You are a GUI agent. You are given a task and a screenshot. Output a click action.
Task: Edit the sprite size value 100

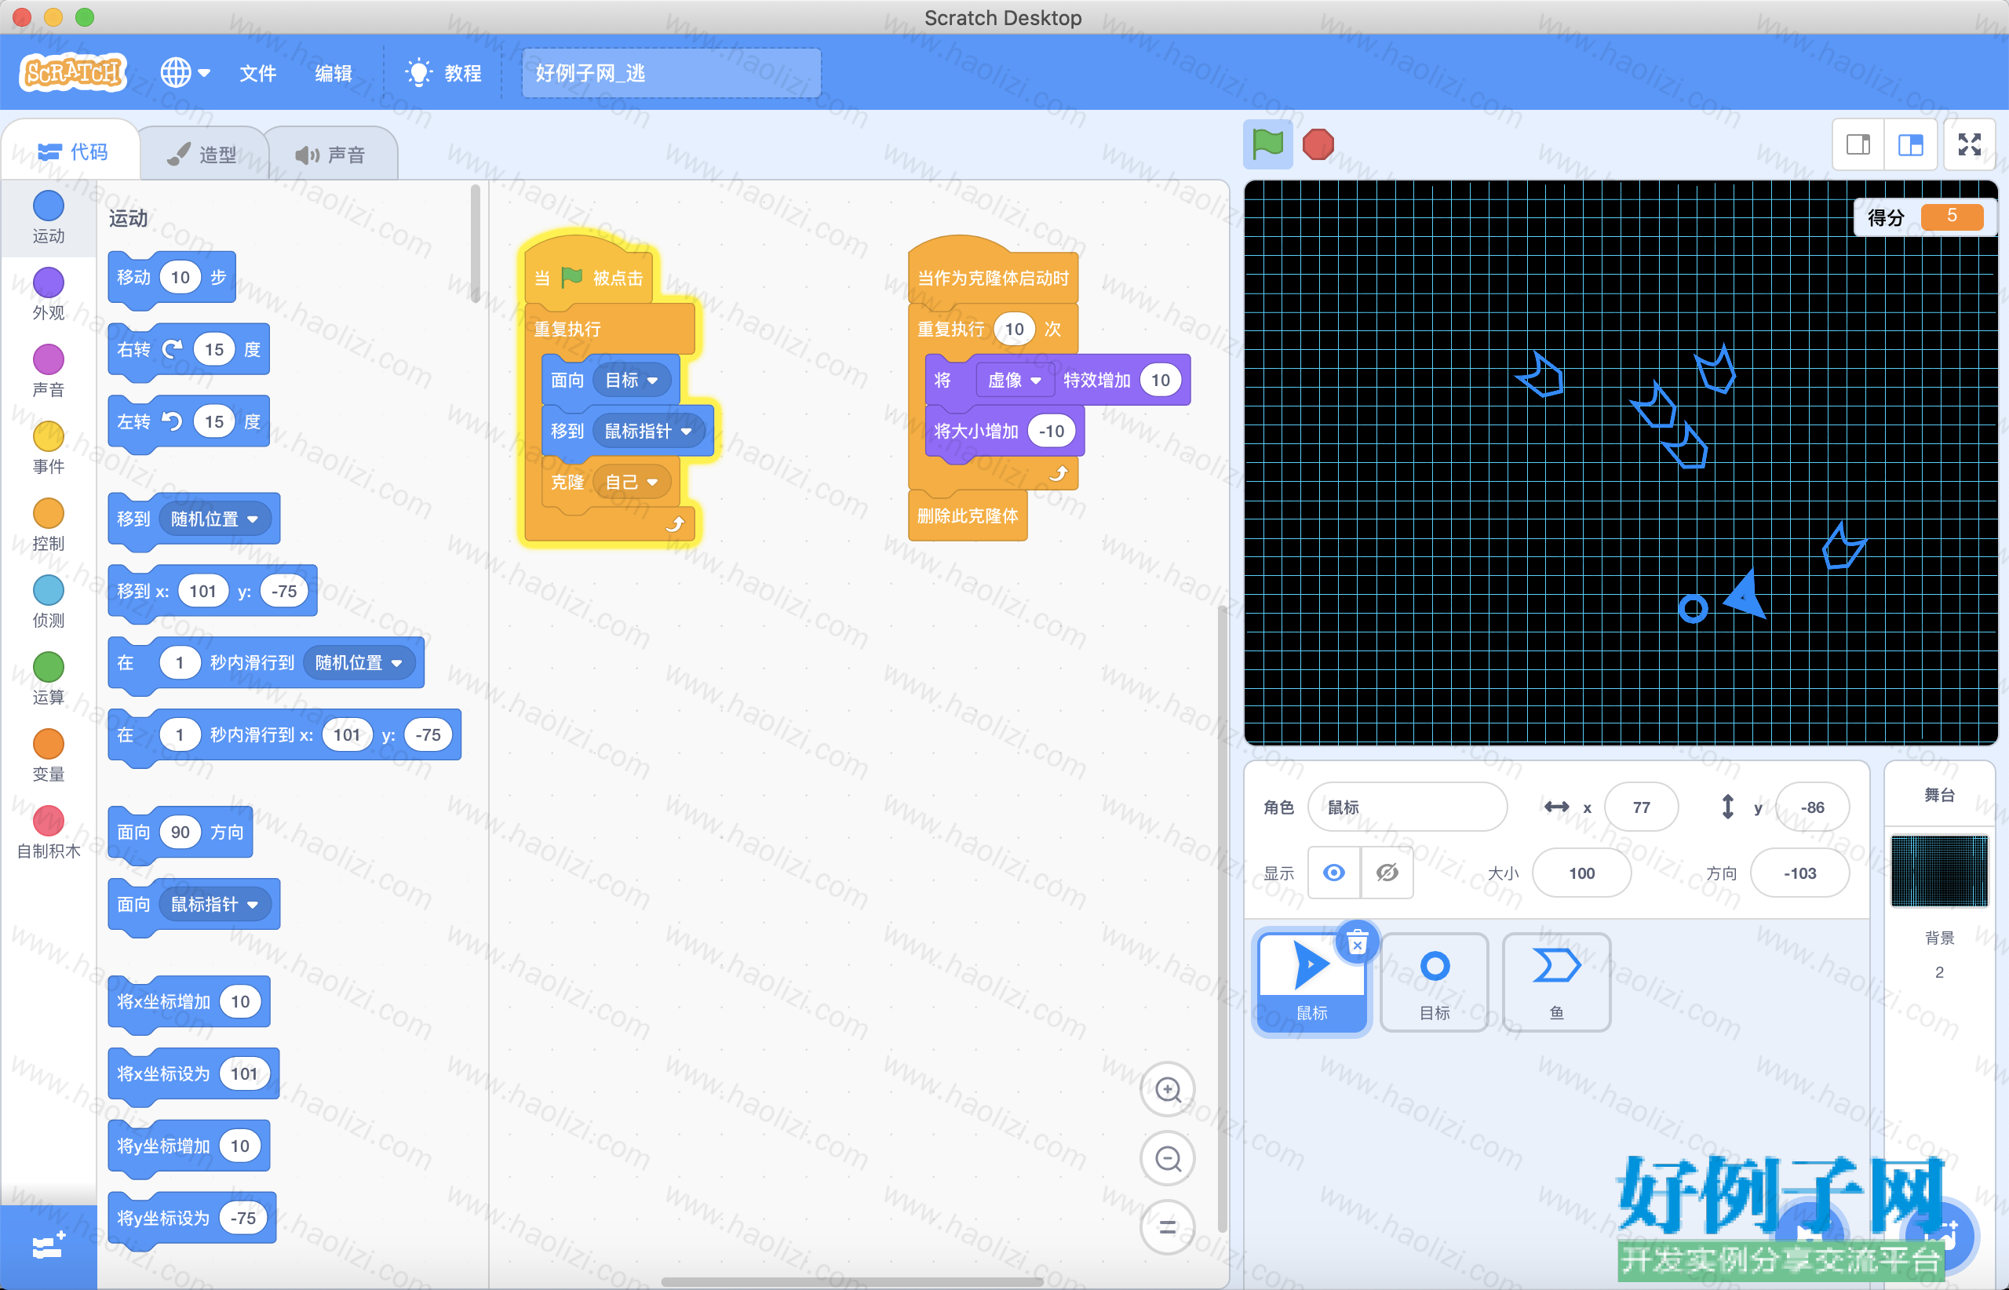click(x=1581, y=873)
